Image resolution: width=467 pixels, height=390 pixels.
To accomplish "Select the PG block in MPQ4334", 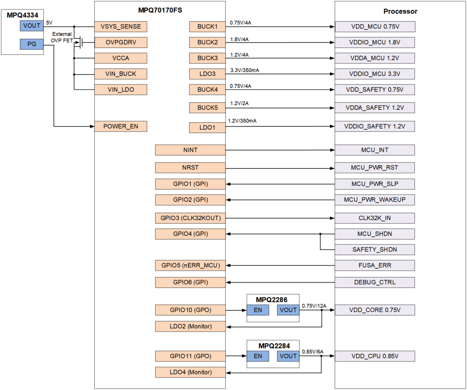I will (x=32, y=44).
